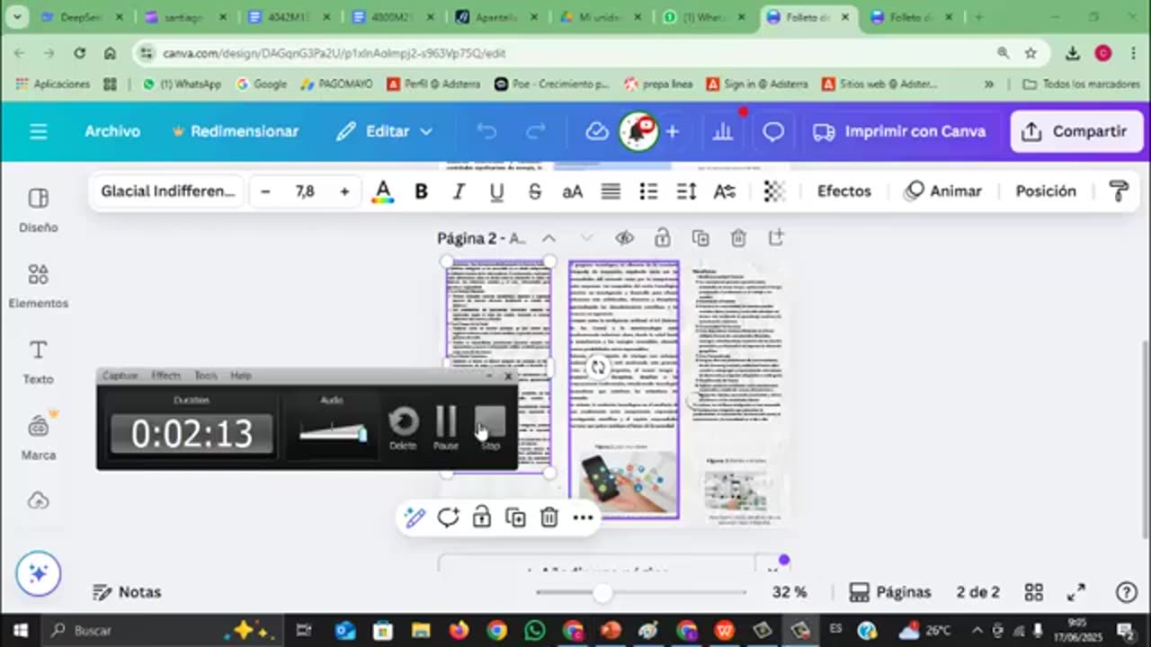Change text alignment

611,191
